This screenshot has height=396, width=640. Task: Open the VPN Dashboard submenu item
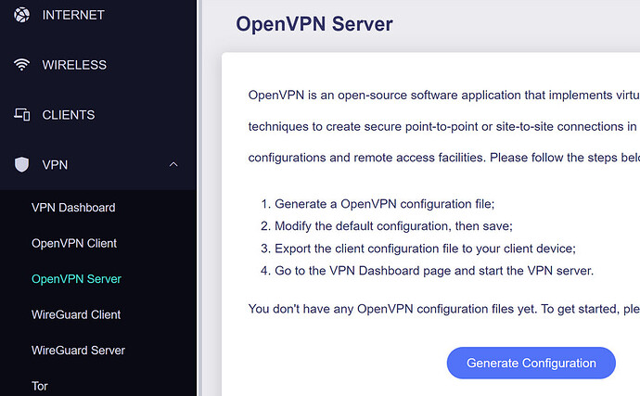[73, 208]
